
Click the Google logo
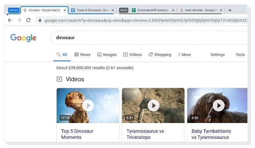[23, 38]
